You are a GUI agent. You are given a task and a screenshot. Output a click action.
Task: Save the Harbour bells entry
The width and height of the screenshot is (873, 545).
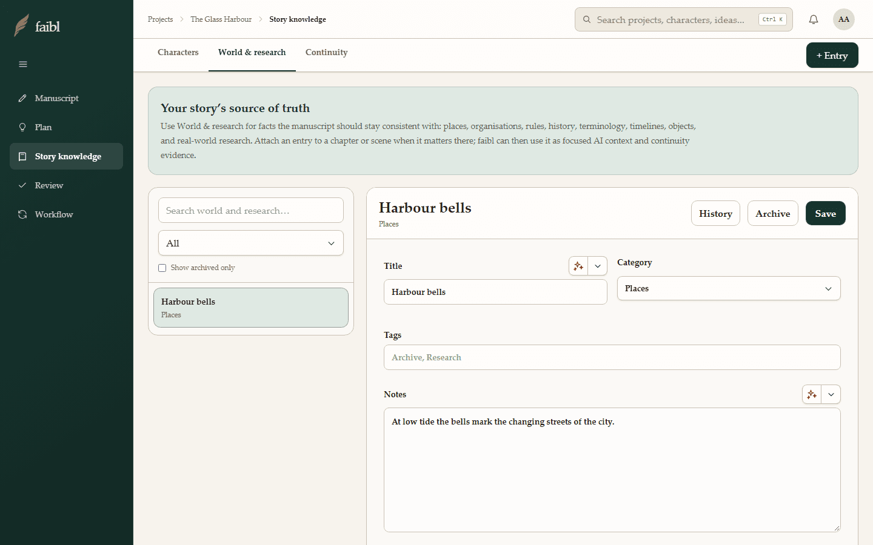point(826,213)
